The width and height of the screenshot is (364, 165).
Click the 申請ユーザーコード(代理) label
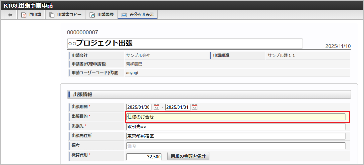pos(95,73)
